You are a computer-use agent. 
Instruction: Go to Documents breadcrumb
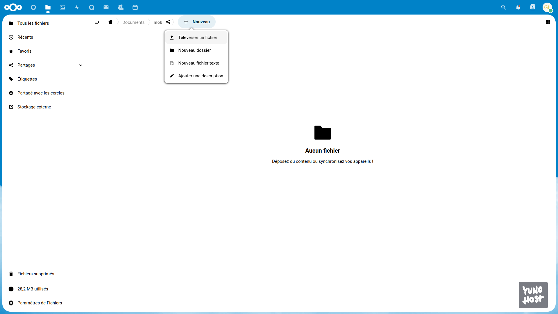point(133,22)
